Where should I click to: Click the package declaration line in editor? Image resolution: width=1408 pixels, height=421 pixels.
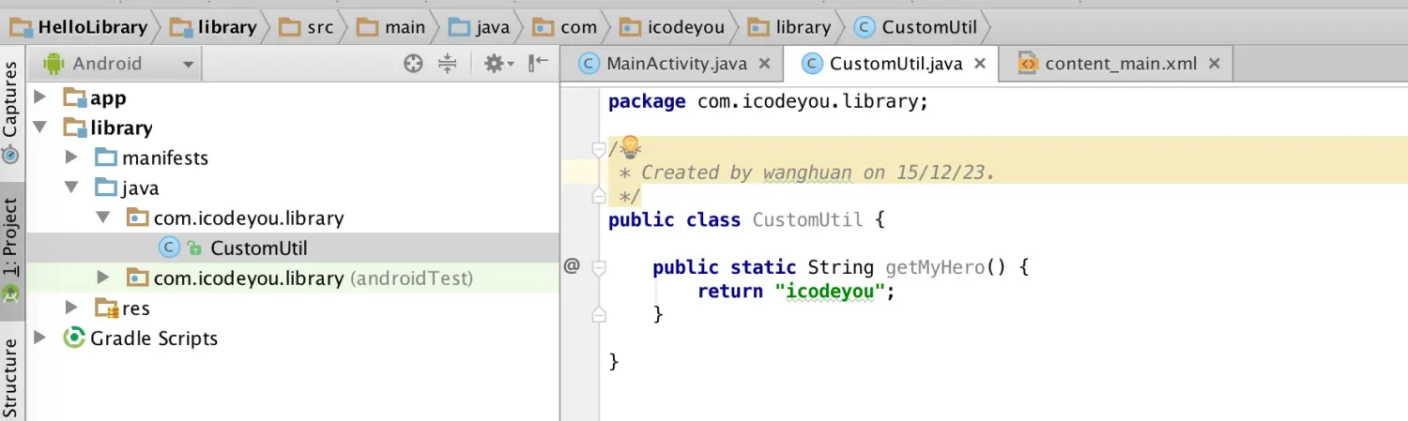tap(768, 101)
